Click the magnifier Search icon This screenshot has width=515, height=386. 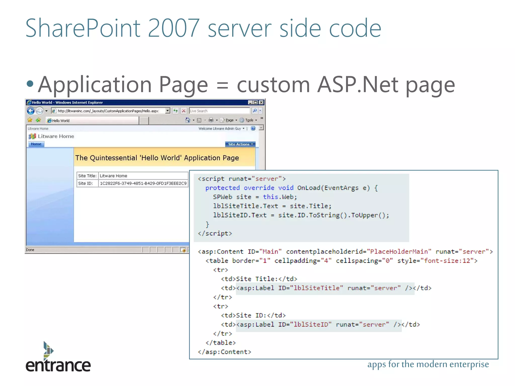coord(255,111)
